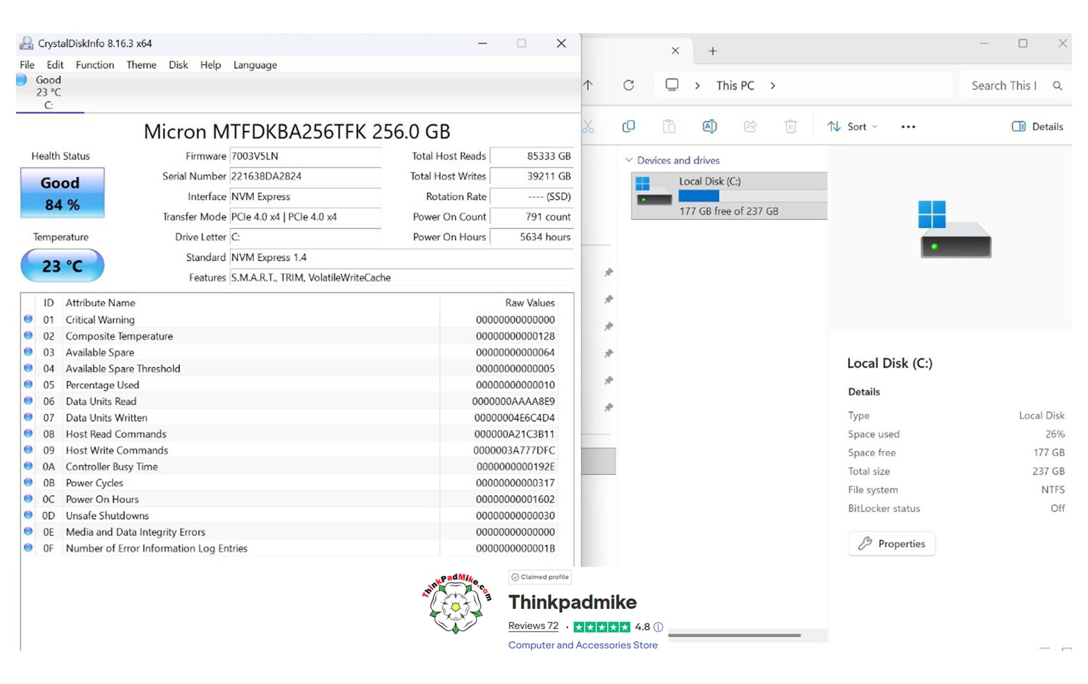Expand the chevron after This PC
This screenshot has width=1088, height=684.
[773, 86]
